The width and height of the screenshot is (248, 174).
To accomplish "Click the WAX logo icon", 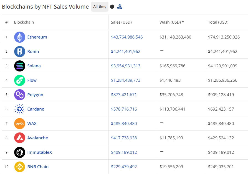I will 19,124.
